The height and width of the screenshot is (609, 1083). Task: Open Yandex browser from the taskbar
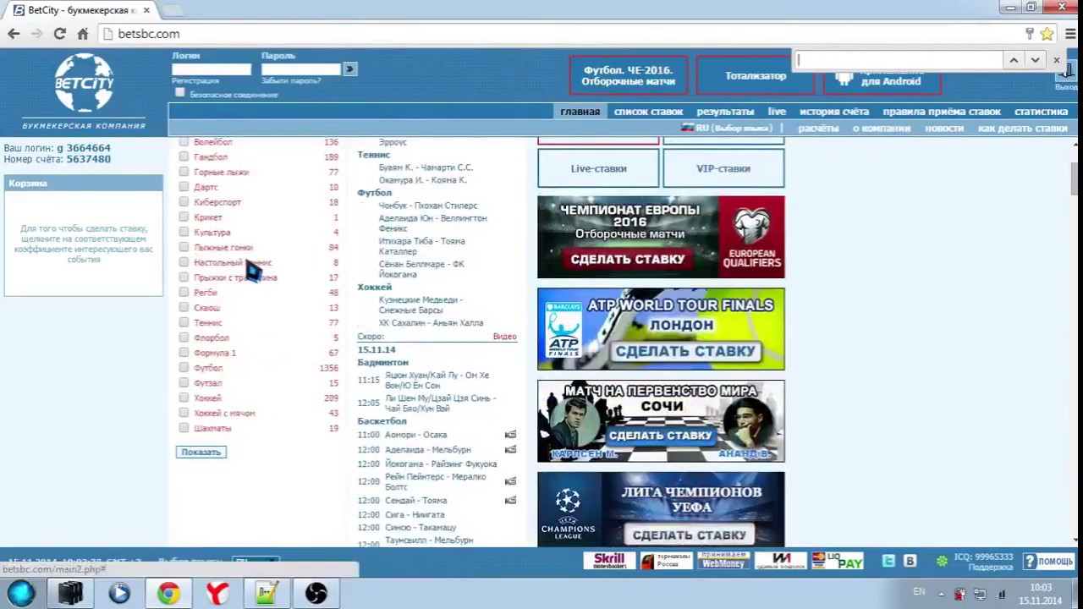coord(217,593)
